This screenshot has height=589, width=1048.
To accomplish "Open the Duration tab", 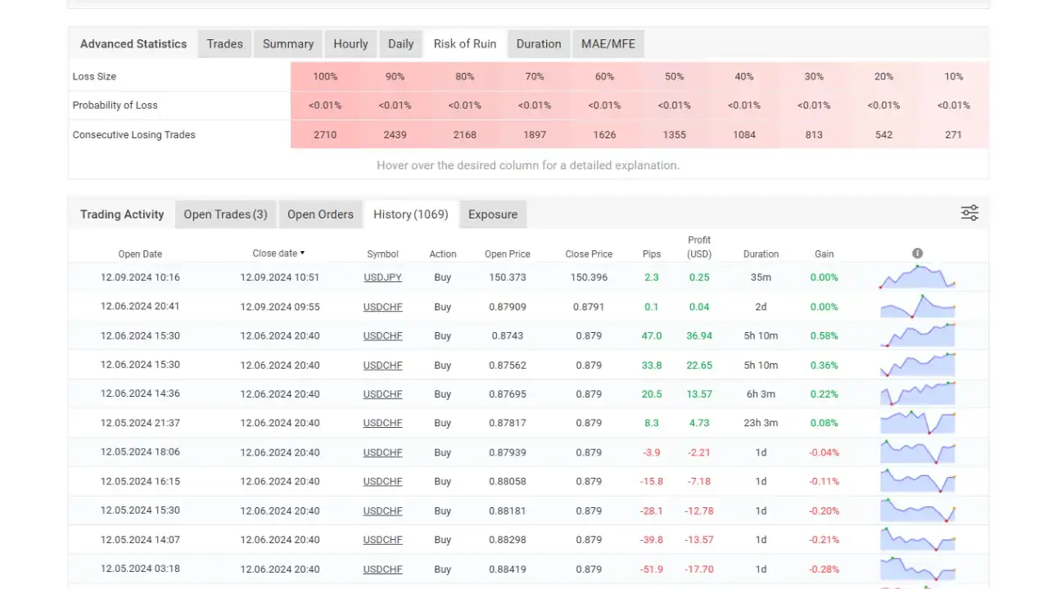I will coord(538,43).
